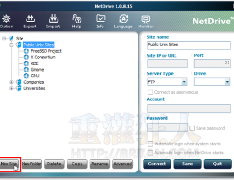Open the Option gear icon
This screenshot has height=180, width=234.
point(6,19)
